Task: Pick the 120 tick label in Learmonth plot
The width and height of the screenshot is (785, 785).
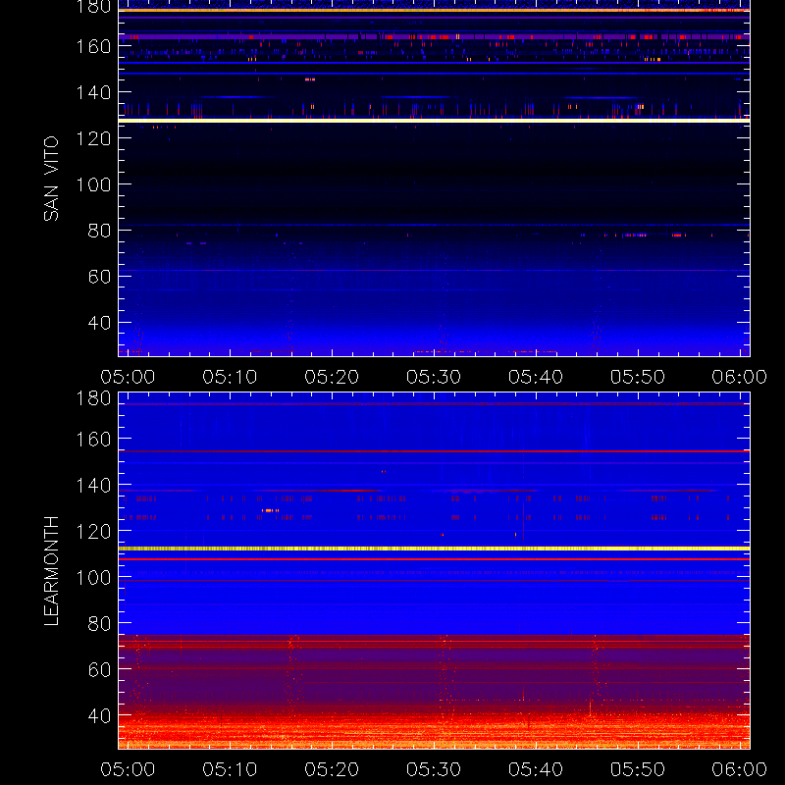Action: (93, 532)
